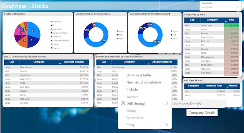
Task: Click the Energy legend entry
Action: pyautogui.click(x=55, y=44)
